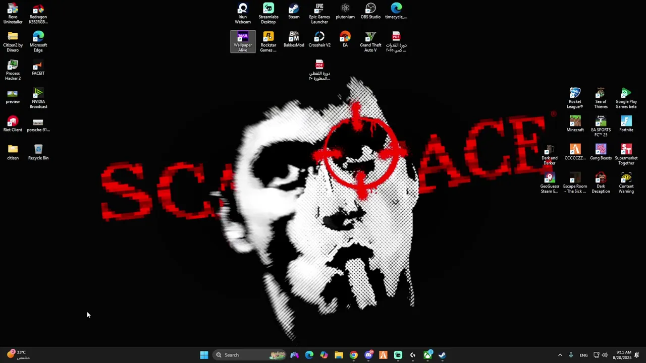Image resolution: width=646 pixels, height=363 pixels.
Task: Select the Riot Client shortcut
Action: point(13,124)
